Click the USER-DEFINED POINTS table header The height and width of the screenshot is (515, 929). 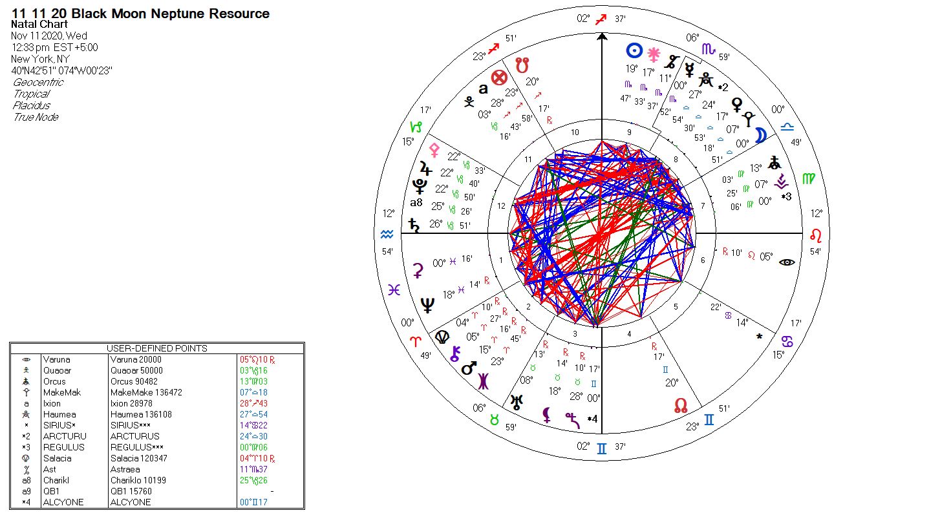coord(156,348)
